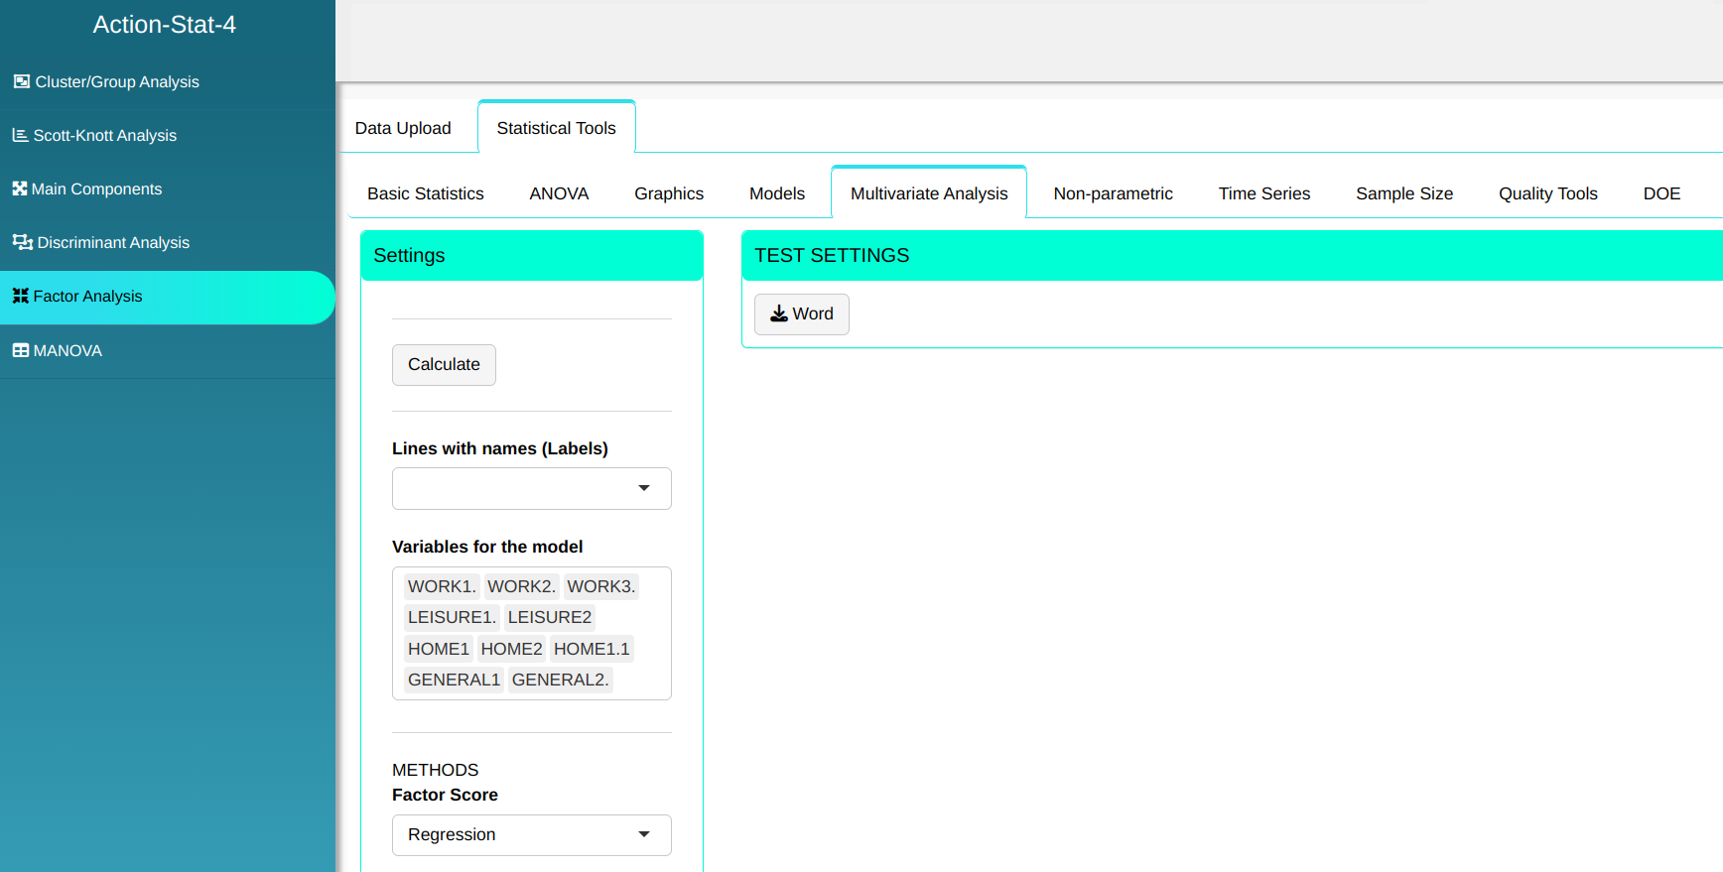
Task: Select the Non-parametric tab
Action: tap(1113, 193)
